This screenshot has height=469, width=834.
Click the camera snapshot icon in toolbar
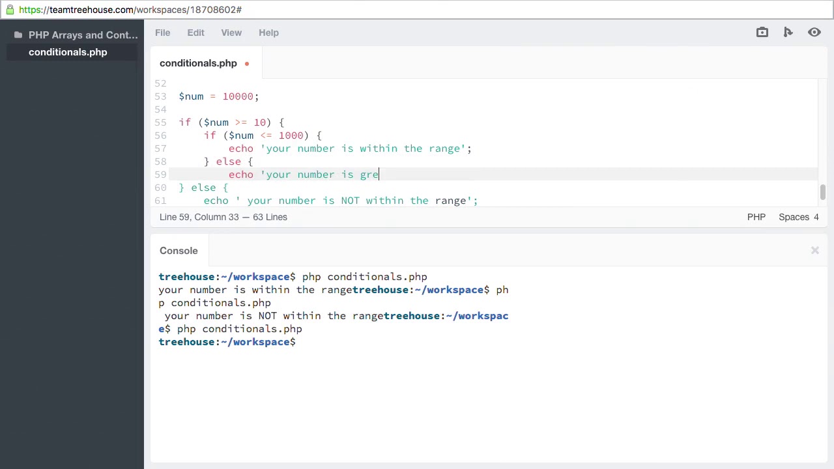[x=762, y=32]
